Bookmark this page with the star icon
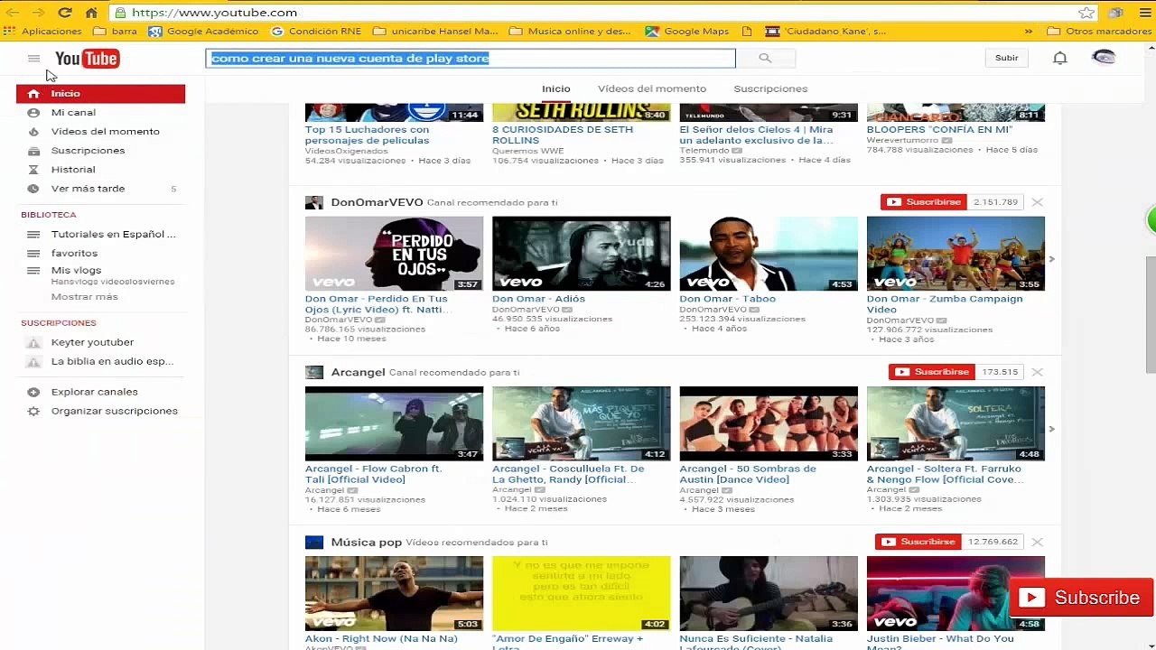The height and width of the screenshot is (650, 1156). tap(1086, 13)
